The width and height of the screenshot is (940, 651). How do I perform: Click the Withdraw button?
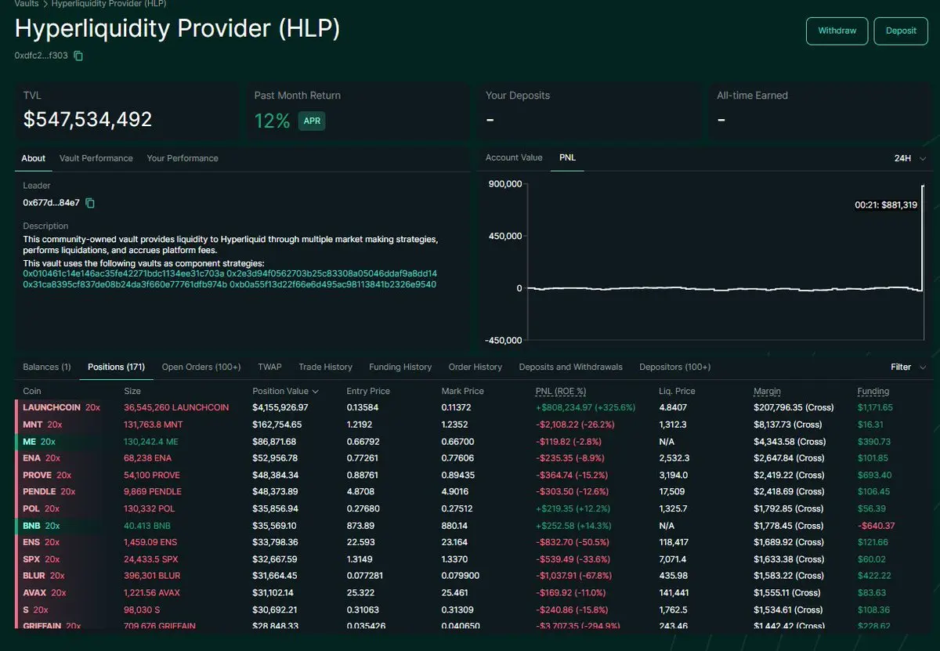pos(837,31)
